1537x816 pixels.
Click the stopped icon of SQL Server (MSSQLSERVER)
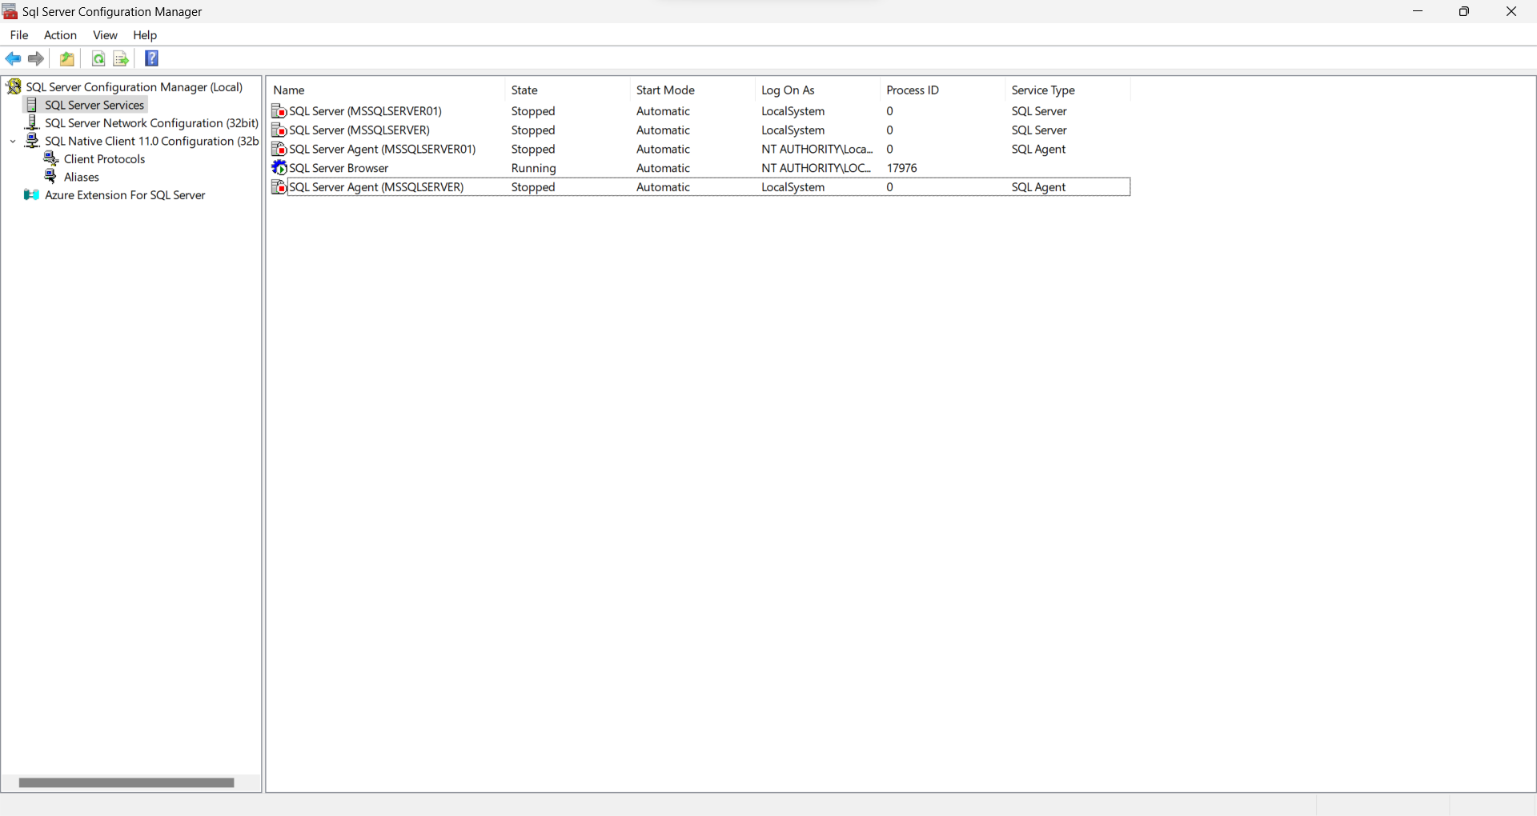click(279, 130)
